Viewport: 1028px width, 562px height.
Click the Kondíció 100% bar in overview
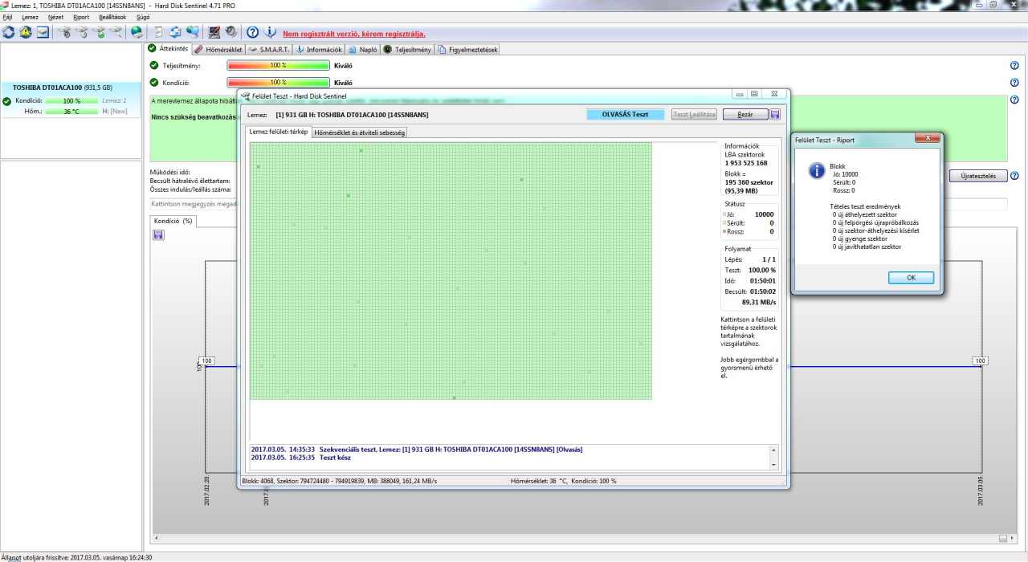pyautogui.click(x=278, y=82)
